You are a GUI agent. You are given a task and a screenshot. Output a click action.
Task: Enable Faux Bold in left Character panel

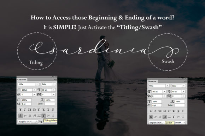20,110
